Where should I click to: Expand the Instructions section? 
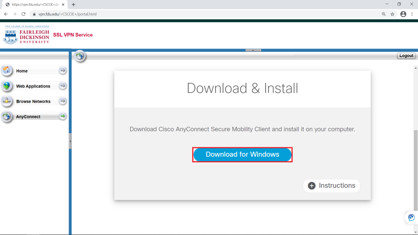(x=331, y=186)
